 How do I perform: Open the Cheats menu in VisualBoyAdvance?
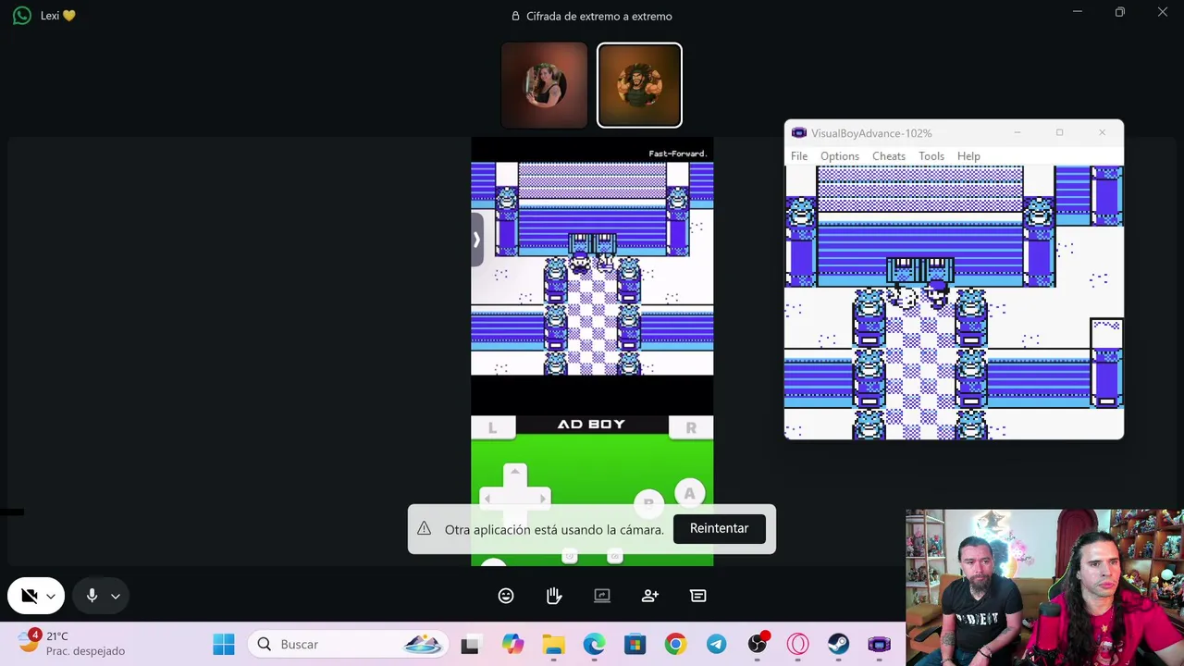(x=889, y=156)
